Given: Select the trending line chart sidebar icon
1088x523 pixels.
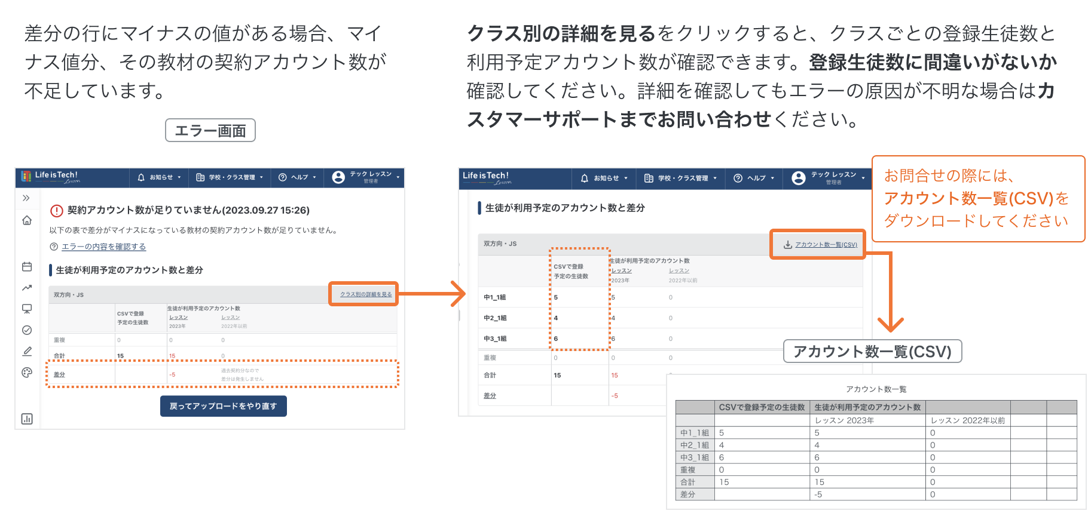Looking at the screenshot, I should click(x=27, y=288).
